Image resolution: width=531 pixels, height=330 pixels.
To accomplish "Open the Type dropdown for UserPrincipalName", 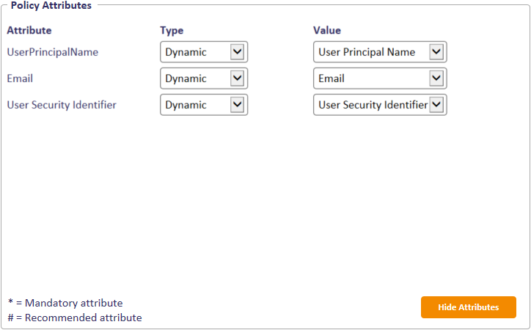I will coord(203,52).
